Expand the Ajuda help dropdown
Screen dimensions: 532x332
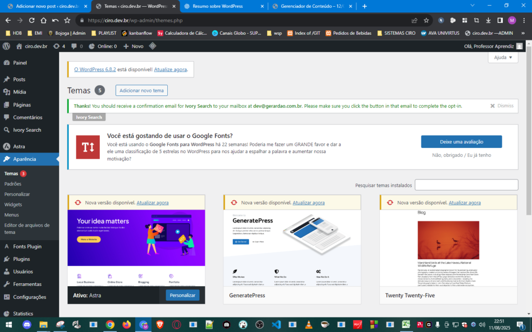pyautogui.click(x=503, y=58)
